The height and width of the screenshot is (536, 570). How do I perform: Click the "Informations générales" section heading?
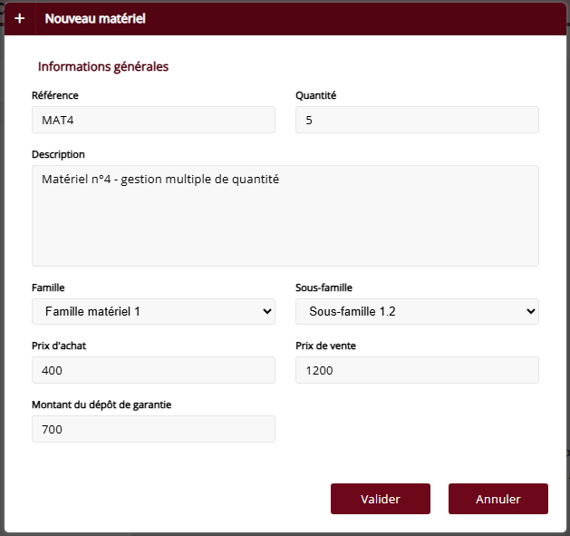click(103, 66)
